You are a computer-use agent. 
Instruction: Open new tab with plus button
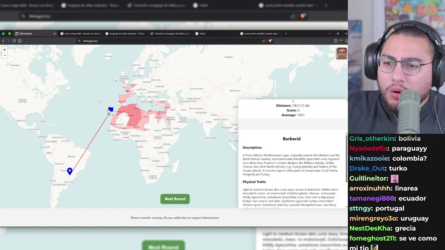point(286,34)
